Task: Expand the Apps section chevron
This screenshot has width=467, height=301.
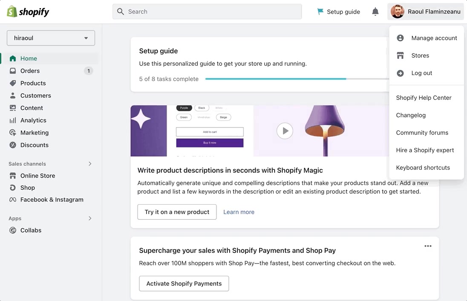Action: point(90,218)
